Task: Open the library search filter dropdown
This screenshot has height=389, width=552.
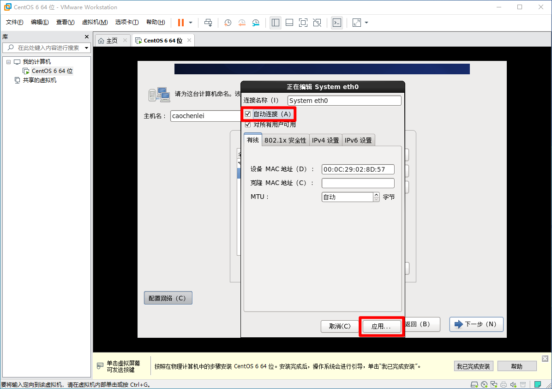Action: point(87,48)
